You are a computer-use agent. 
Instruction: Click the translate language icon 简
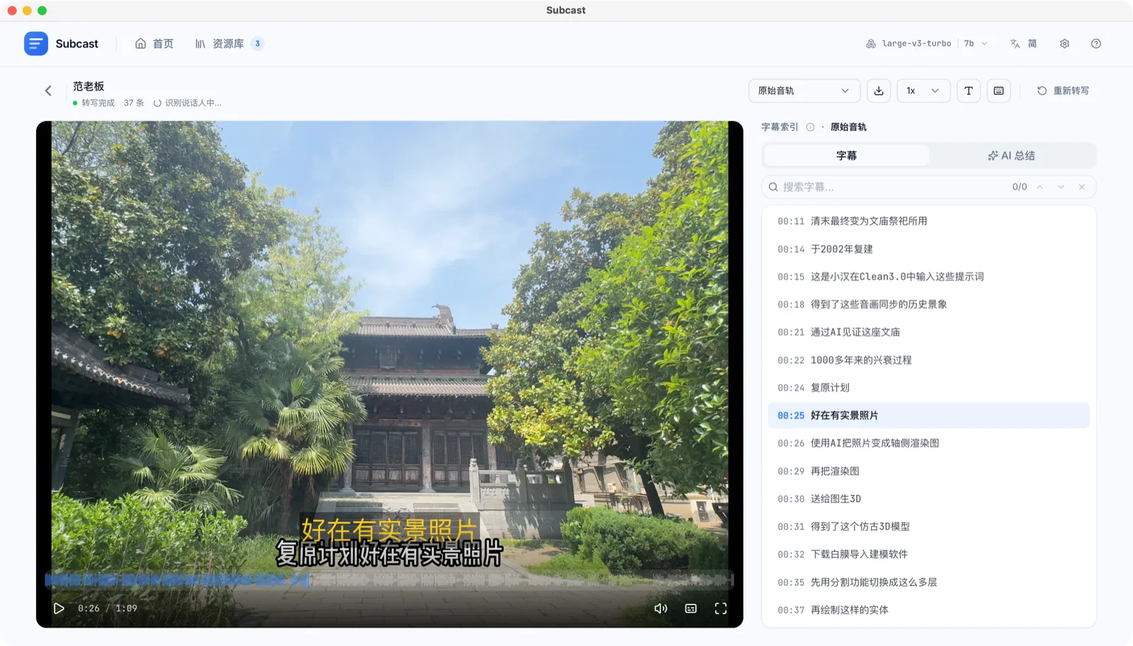1023,44
